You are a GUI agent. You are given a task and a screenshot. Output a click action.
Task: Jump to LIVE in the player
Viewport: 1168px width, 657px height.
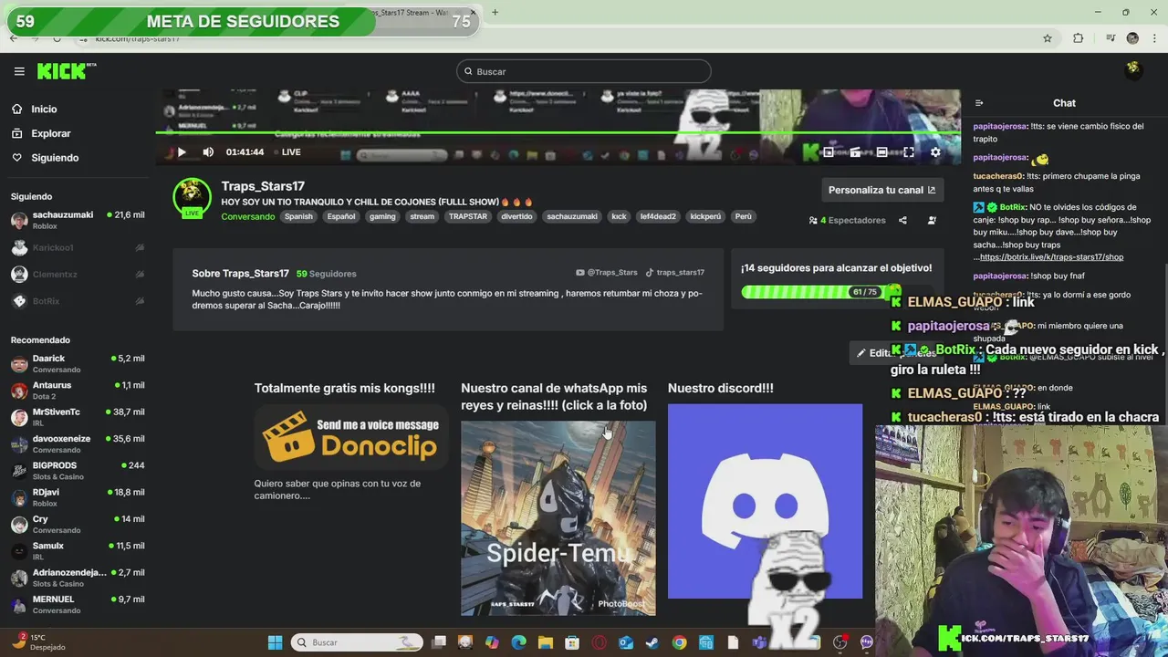pyautogui.click(x=291, y=152)
